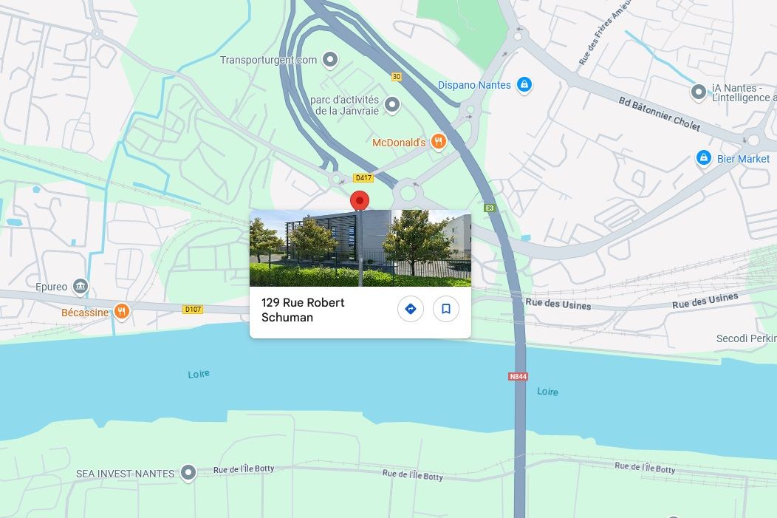777x518 pixels.
Task: Select the red location pin marker
Action: (x=359, y=201)
